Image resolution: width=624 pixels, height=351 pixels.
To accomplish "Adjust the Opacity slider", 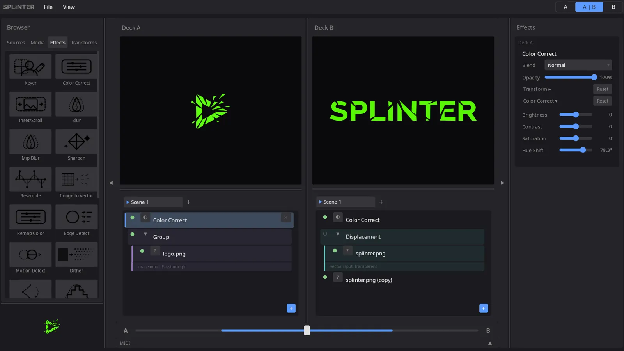I will (x=571, y=77).
